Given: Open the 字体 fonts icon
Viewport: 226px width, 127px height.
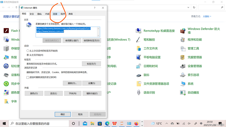Looking at the screenshot, I should [6, 101].
